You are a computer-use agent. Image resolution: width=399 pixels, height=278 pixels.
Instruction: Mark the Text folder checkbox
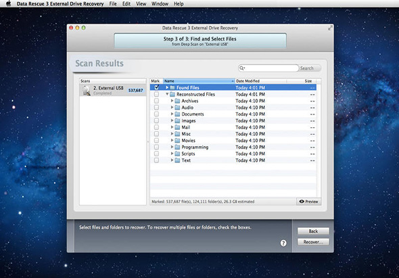pos(156,160)
